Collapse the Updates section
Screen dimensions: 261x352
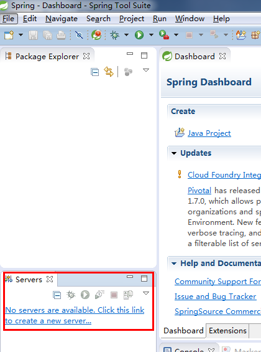pyautogui.click(x=174, y=153)
